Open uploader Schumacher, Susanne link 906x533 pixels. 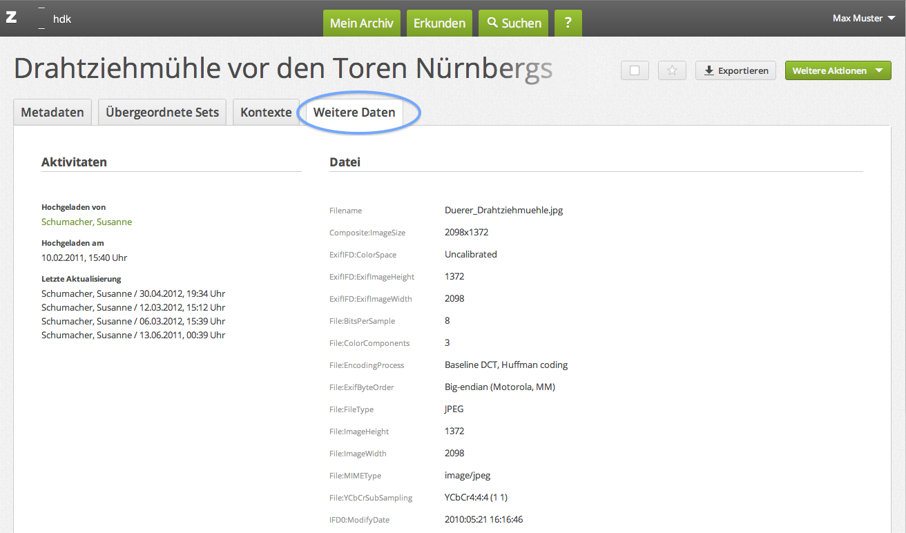coord(86,222)
